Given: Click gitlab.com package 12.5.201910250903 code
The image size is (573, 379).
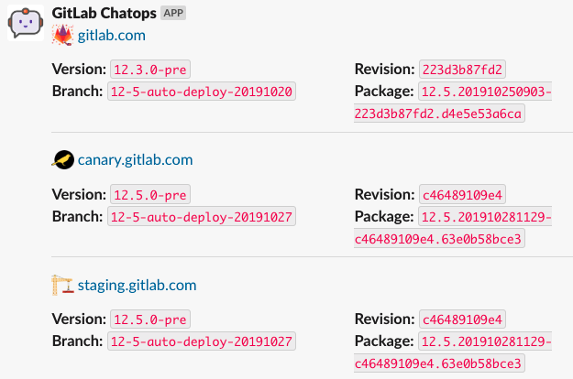Looking at the screenshot, I should pyautogui.click(x=485, y=92).
